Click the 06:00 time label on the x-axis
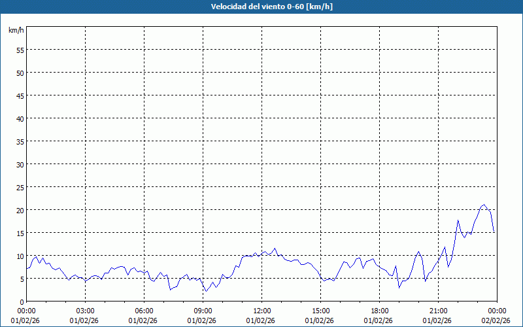Viewport: 523px width, 327px height. click(144, 311)
